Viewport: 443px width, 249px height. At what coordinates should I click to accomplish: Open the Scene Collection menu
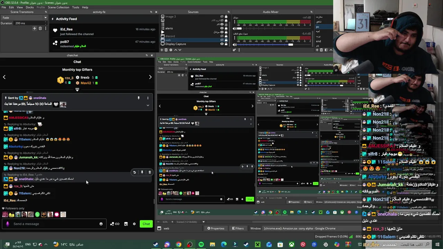[x=58, y=7]
